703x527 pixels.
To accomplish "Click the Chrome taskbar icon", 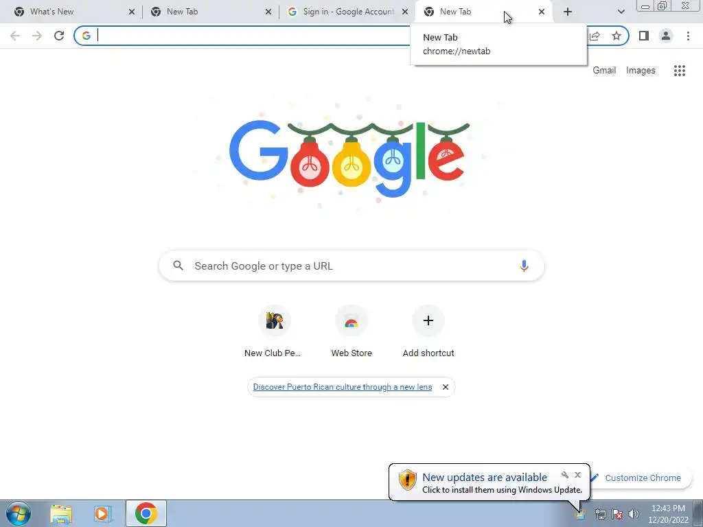I will pyautogui.click(x=146, y=513).
